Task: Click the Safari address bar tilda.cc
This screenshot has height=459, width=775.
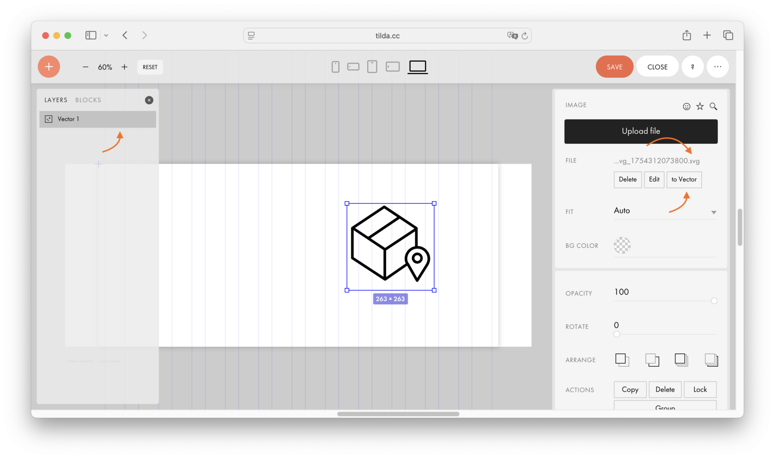Action: tap(387, 36)
